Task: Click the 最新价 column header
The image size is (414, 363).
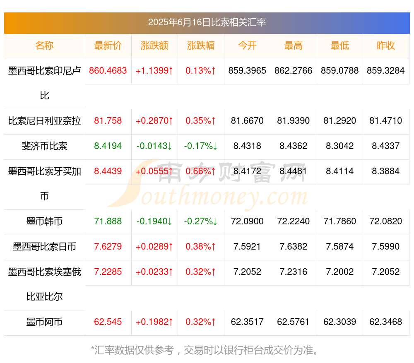Action: tap(108, 46)
